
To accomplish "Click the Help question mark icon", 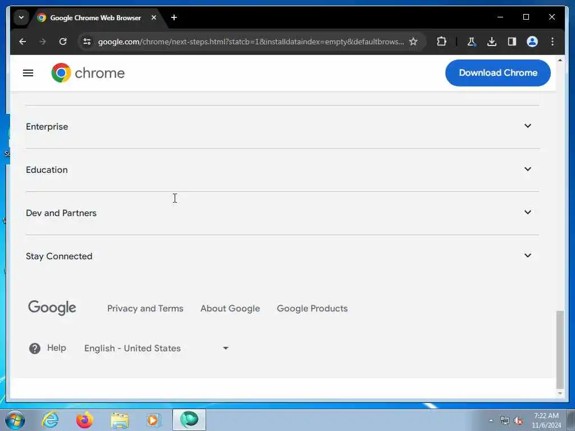I will 35,348.
